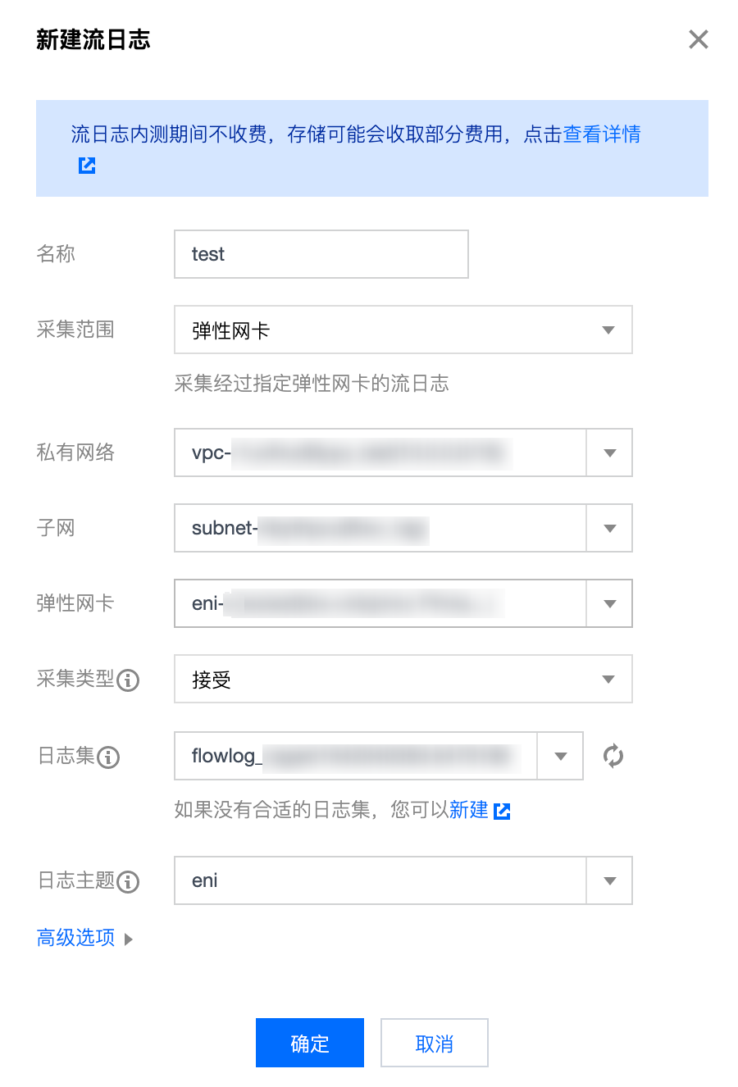The image size is (738, 1087).
Task: Click the 新建 link to create log set
Action: click(x=469, y=810)
